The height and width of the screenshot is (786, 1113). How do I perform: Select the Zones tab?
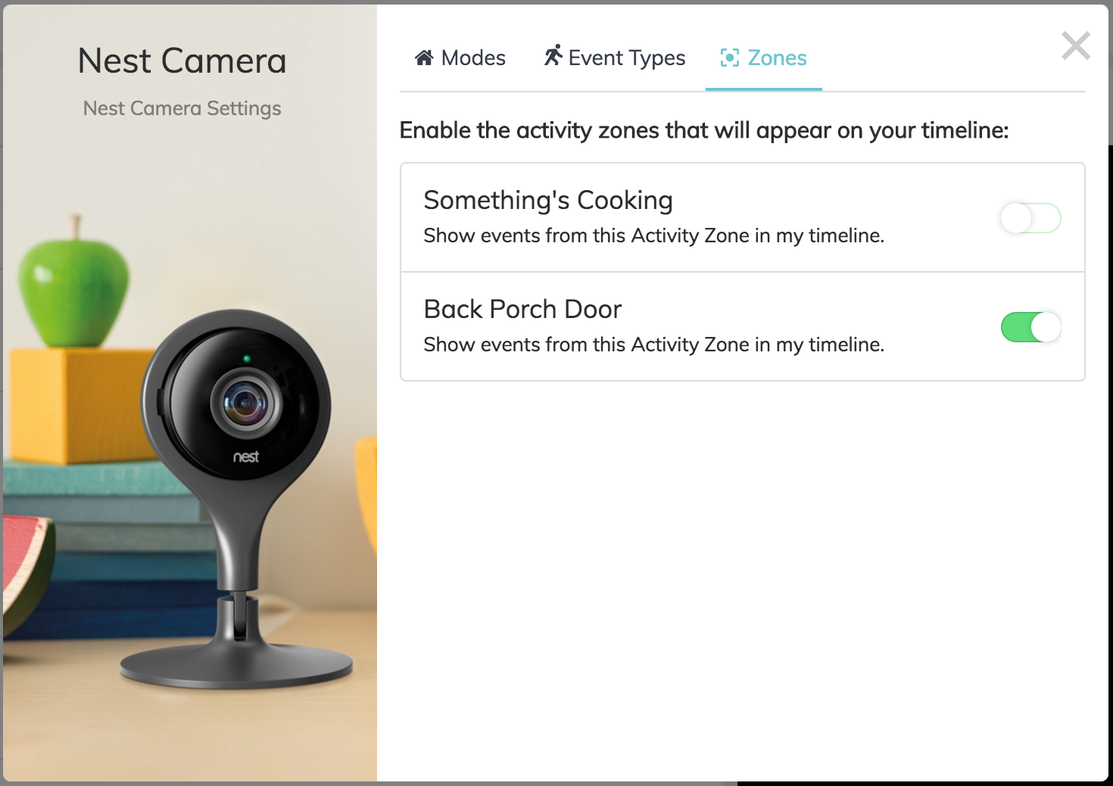[x=764, y=58]
